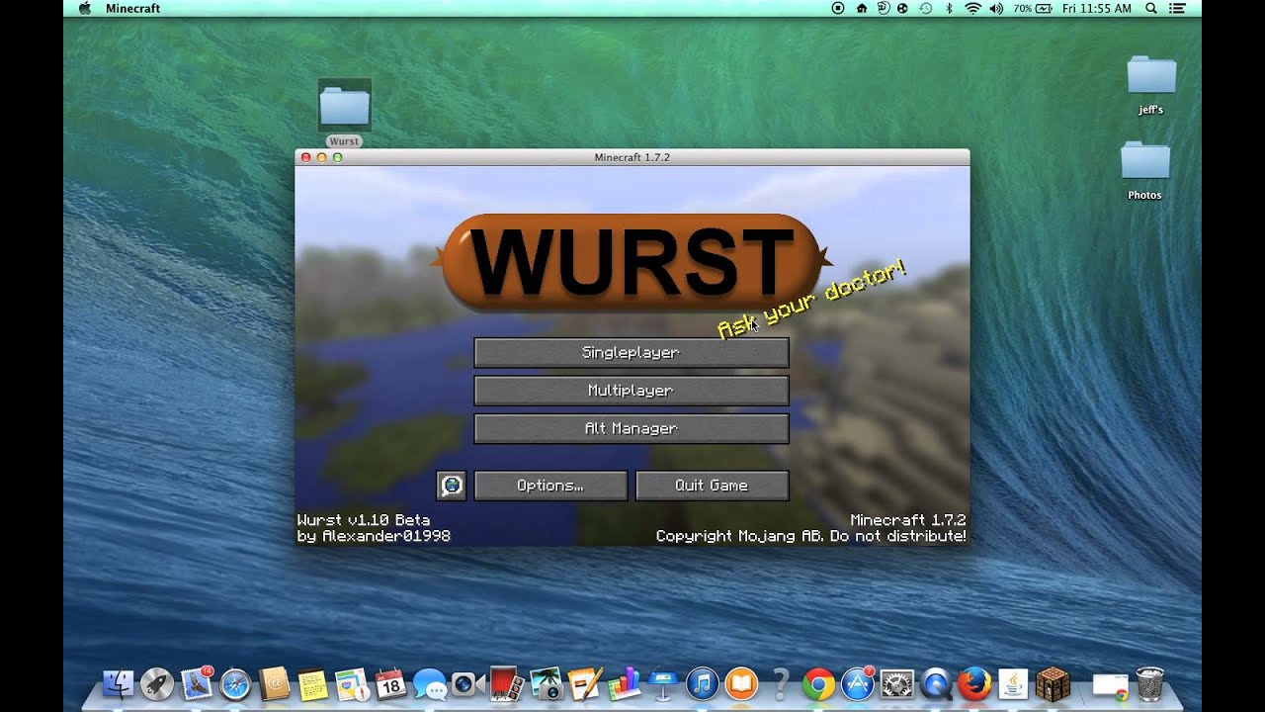Viewport: 1265px width, 712px height.
Task: Select the jeff's folder on desktop
Action: coord(1151,85)
